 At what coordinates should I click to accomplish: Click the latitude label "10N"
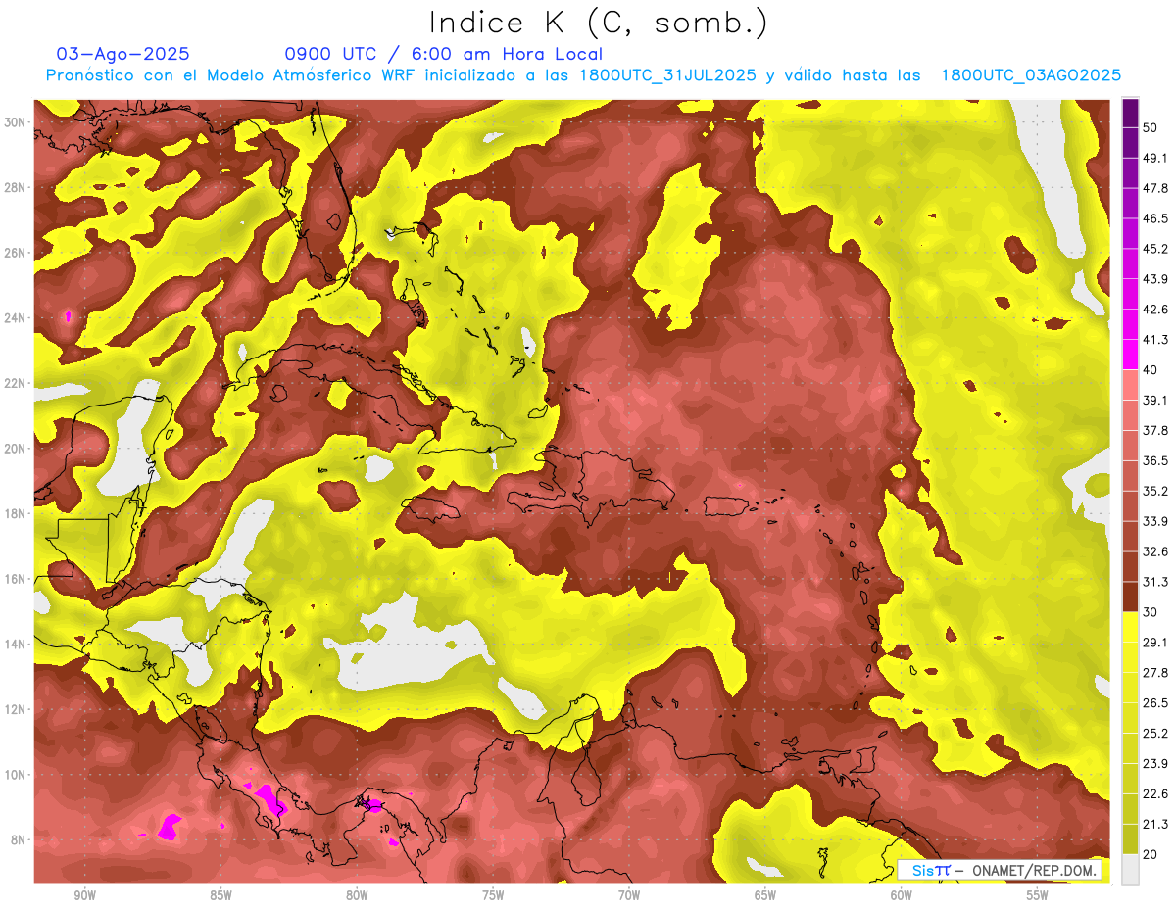17,775
